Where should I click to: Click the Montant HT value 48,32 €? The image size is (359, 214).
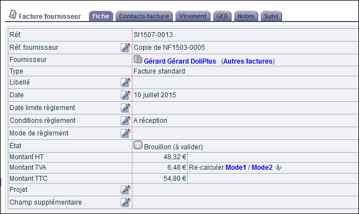click(x=175, y=157)
